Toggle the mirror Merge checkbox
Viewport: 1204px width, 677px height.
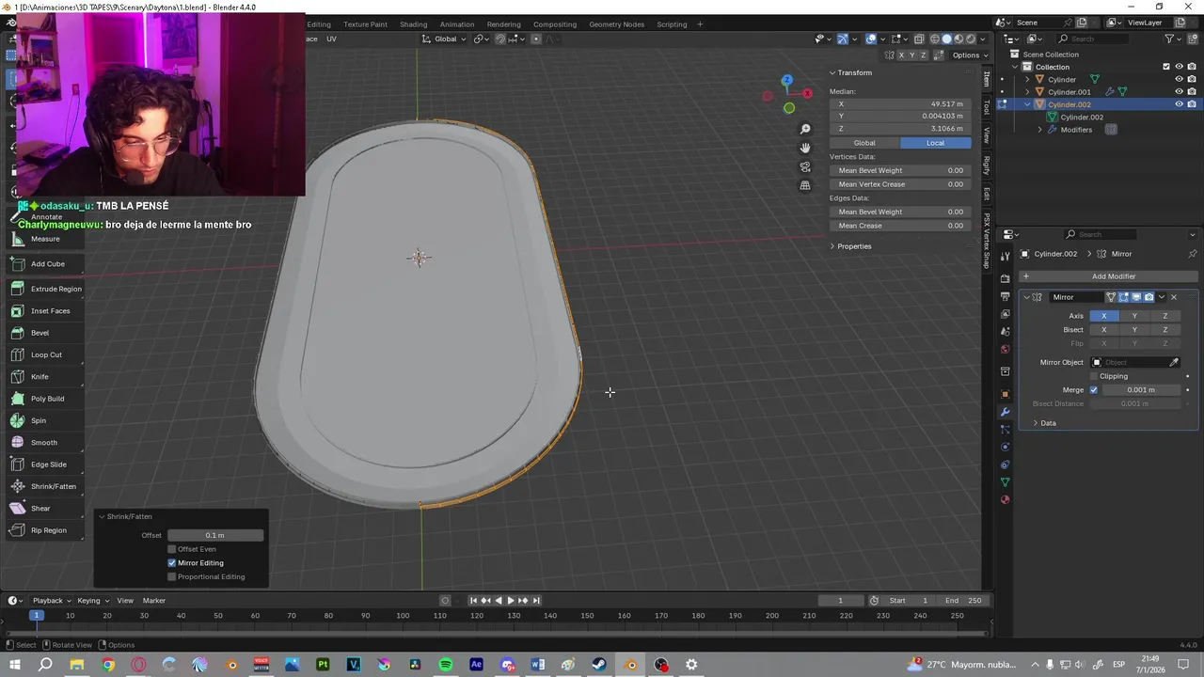[1093, 390]
